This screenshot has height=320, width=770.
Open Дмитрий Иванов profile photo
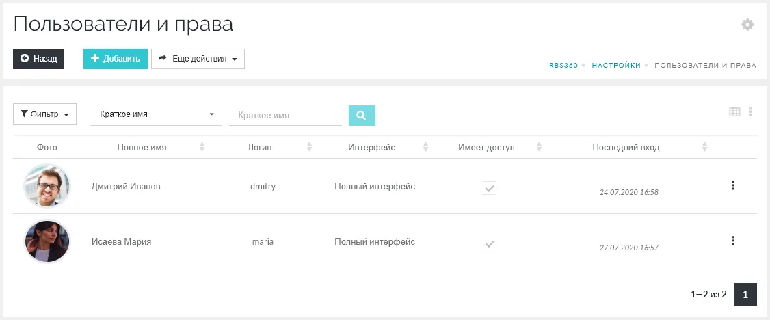coord(47,186)
